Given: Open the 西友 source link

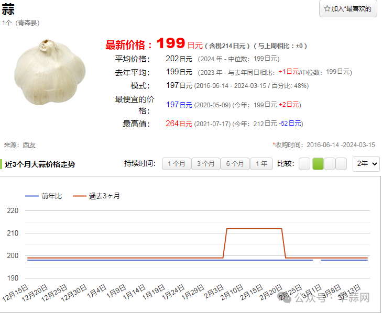Looking at the screenshot, I should click(x=29, y=145).
